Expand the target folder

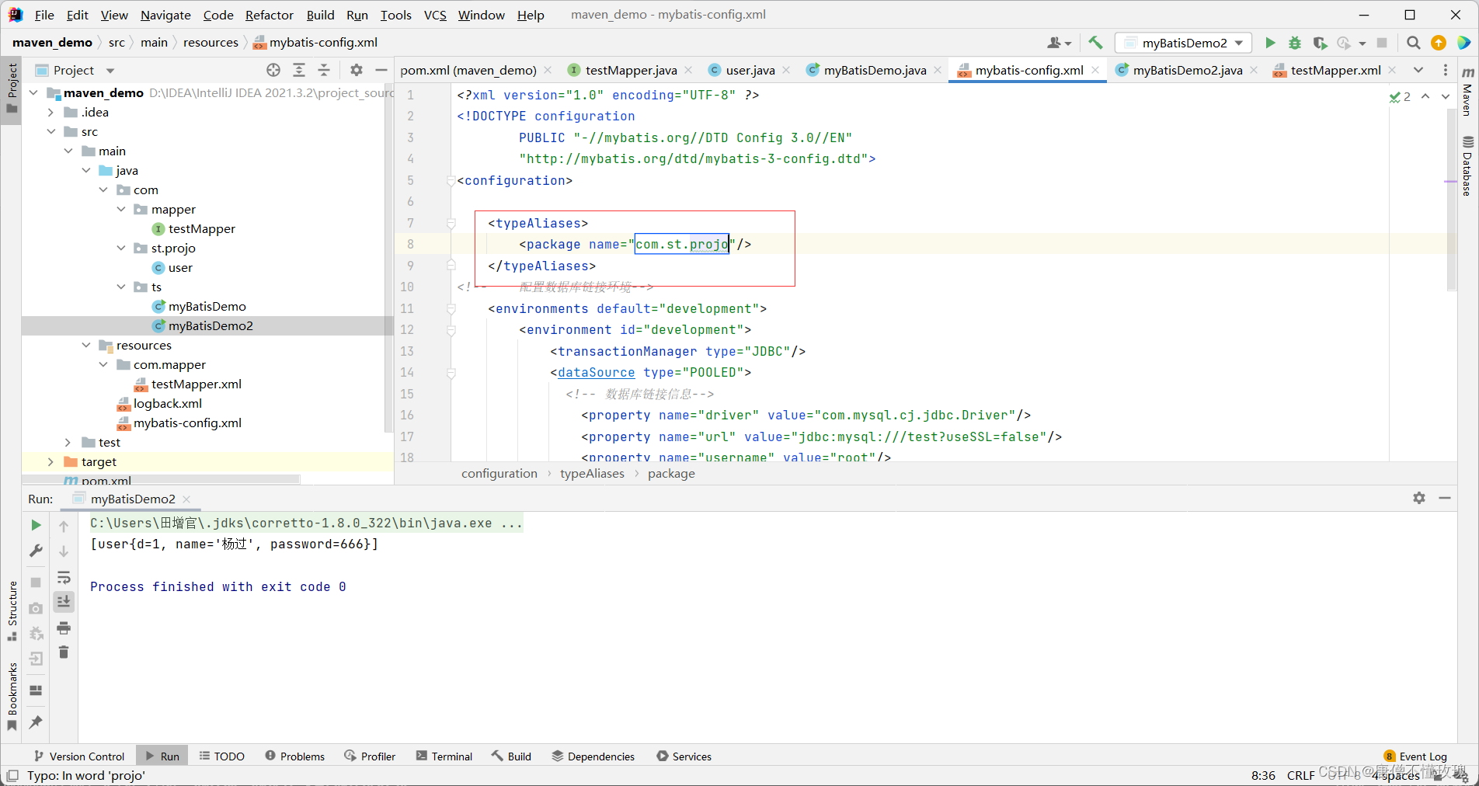[x=51, y=461]
